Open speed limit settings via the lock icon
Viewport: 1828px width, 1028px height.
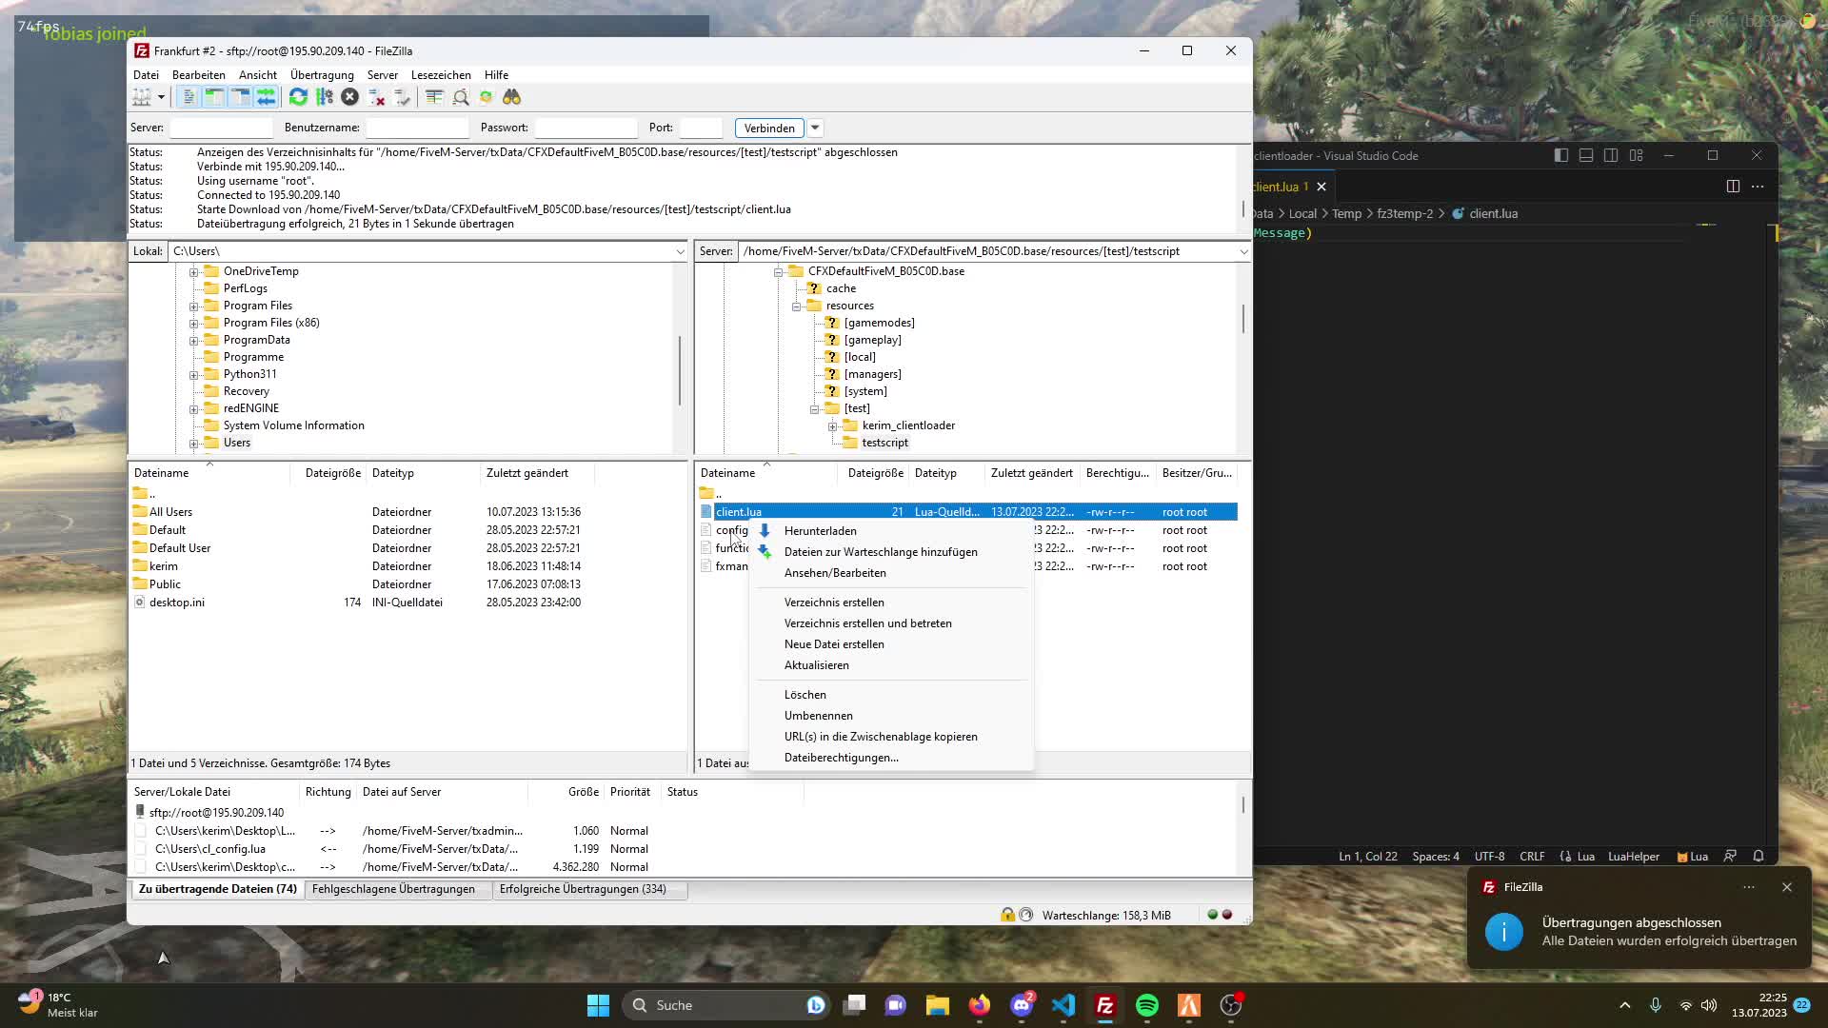coord(1007,915)
